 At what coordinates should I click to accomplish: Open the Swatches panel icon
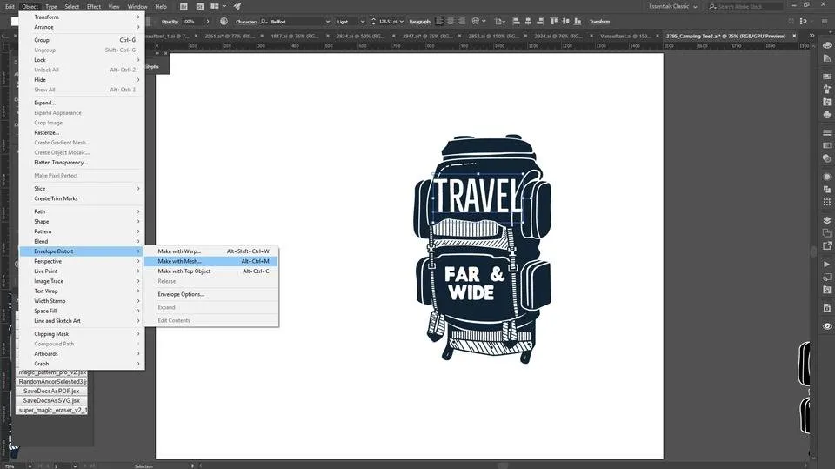click(827, 77)
